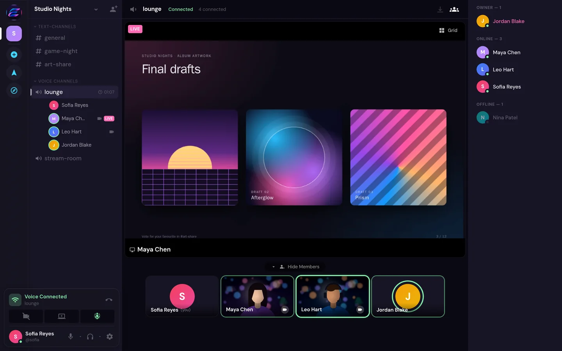The width and height of the screenshot is (562, 351).
Task: Toggle the green noise suppression microphone
Action: [97, 316]
